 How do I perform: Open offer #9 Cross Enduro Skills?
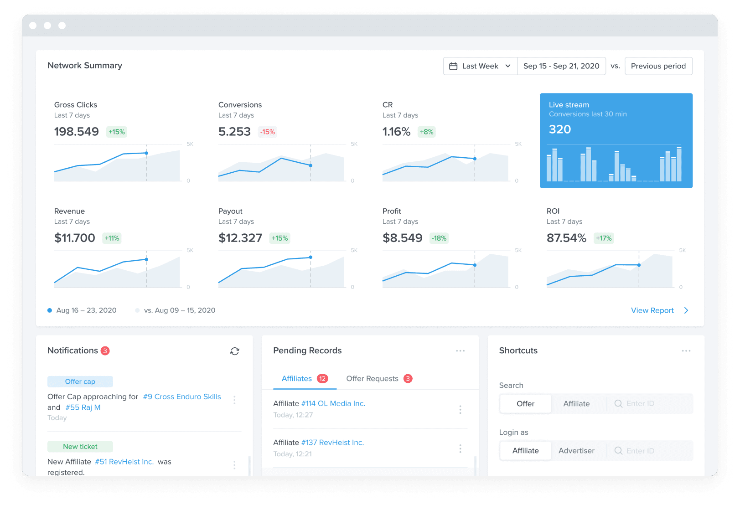[181, 397]
